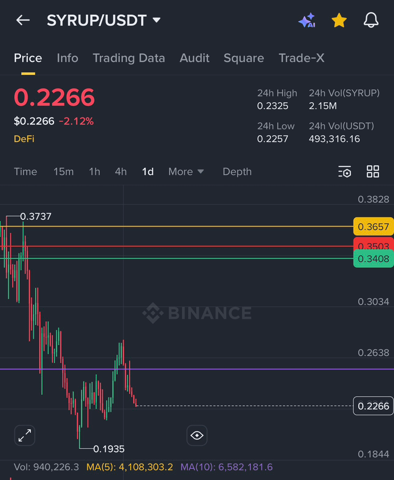Tap the 0.3828 price axis label
Viewport: 394px width, 480px height.
pyautogui.click(x=374, y=200)
